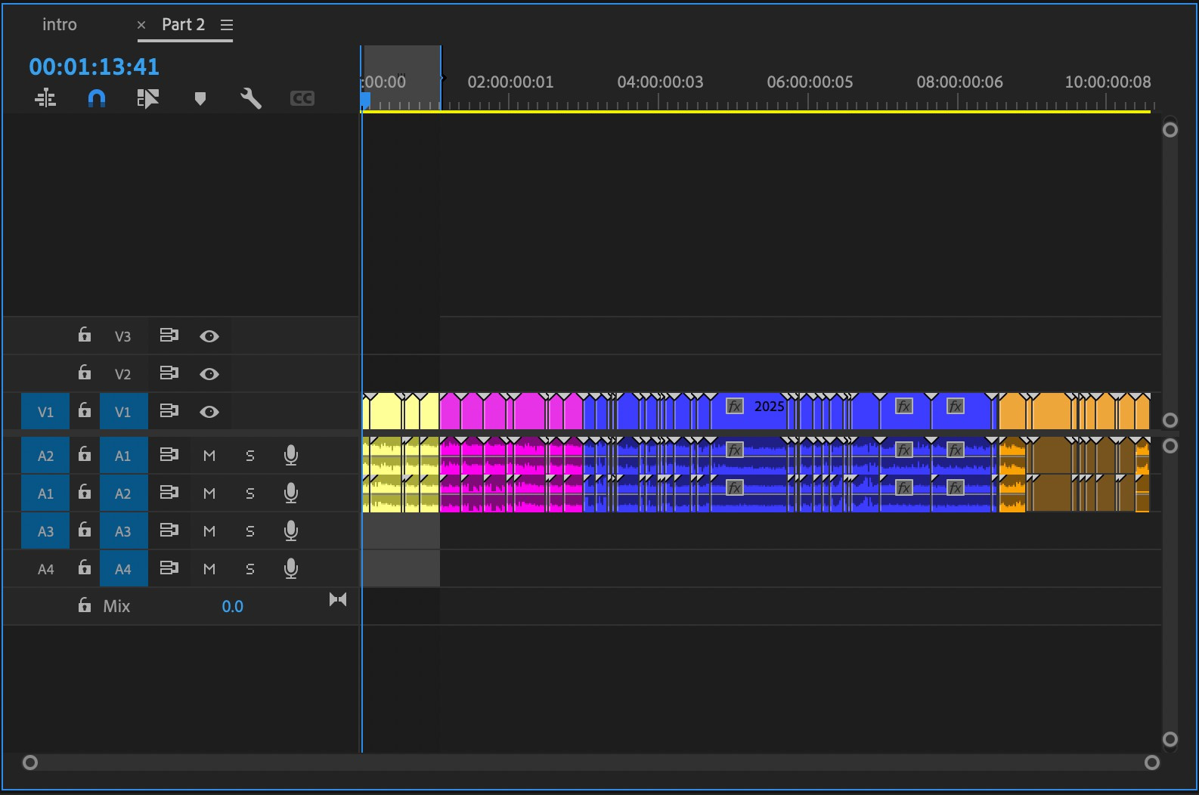Hide track V1 output with eye

(x=209, y=412)
